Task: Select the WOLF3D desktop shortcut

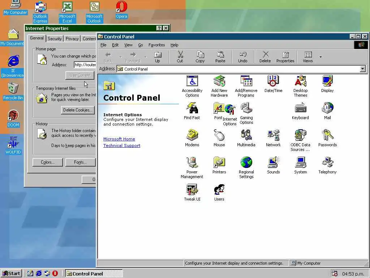Action: (13, 146)
